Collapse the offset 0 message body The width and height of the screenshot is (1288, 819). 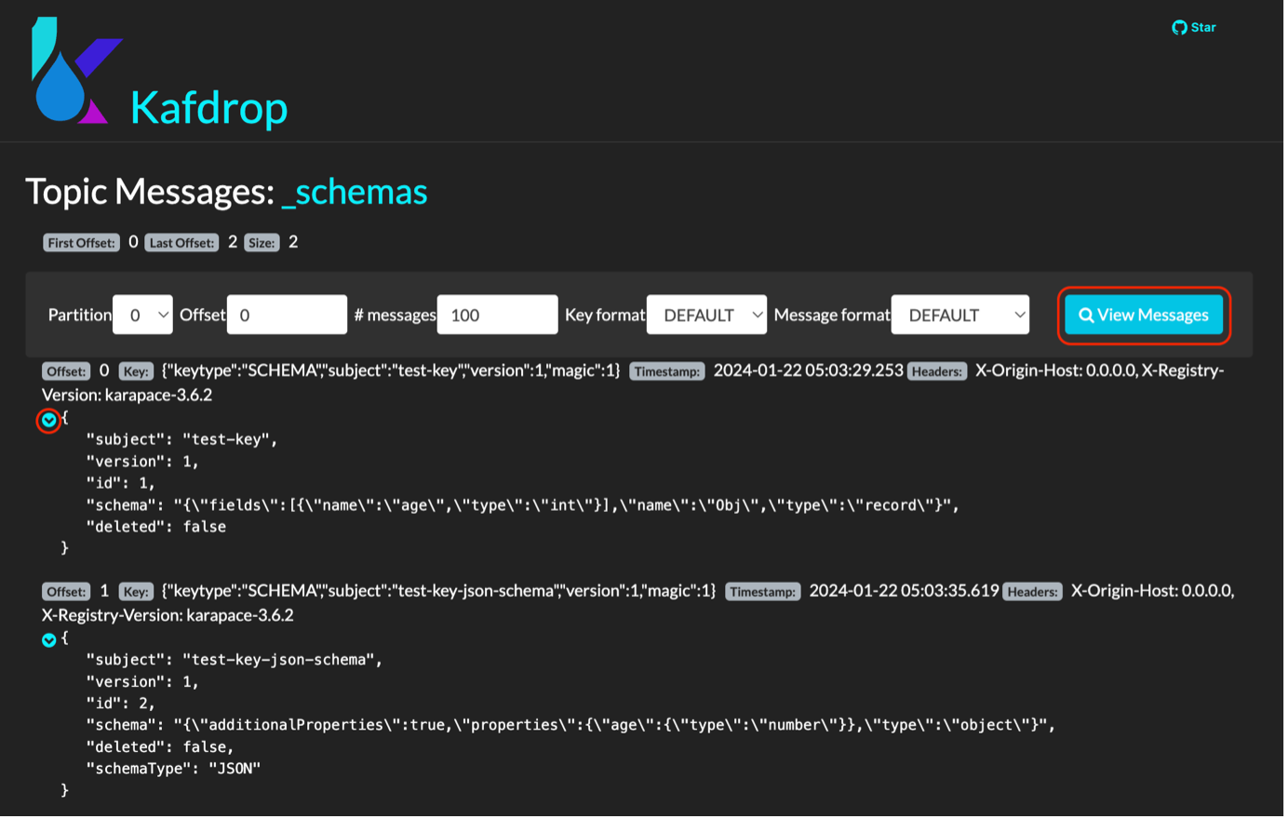coord(49,421)
